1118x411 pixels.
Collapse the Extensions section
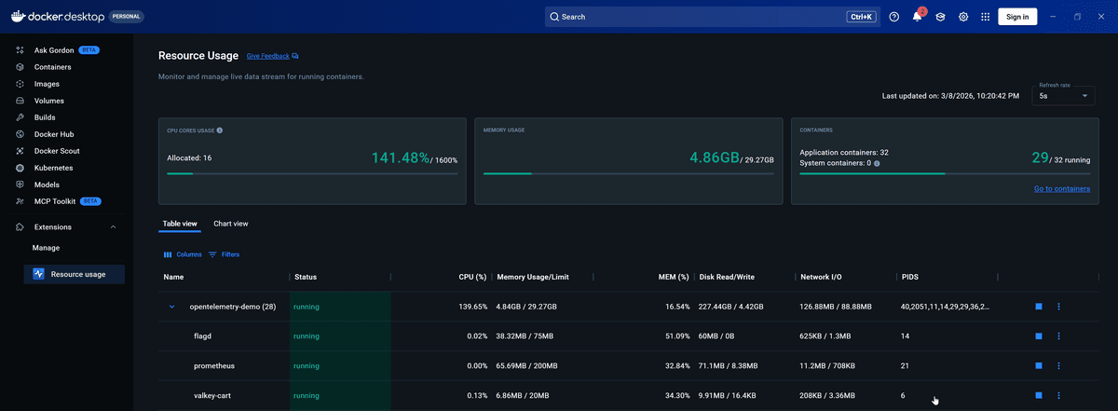(x=113, y=227)
